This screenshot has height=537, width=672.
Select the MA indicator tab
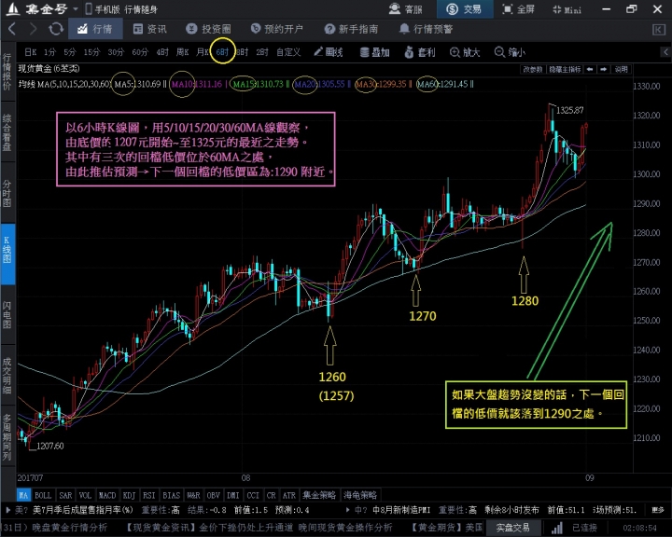click(x=23, y=495)
